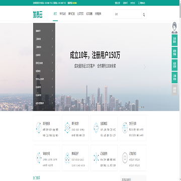Click the stacked diamonds icon in 期刊收录 card
The image size is (181, 181).
[67, 128]
